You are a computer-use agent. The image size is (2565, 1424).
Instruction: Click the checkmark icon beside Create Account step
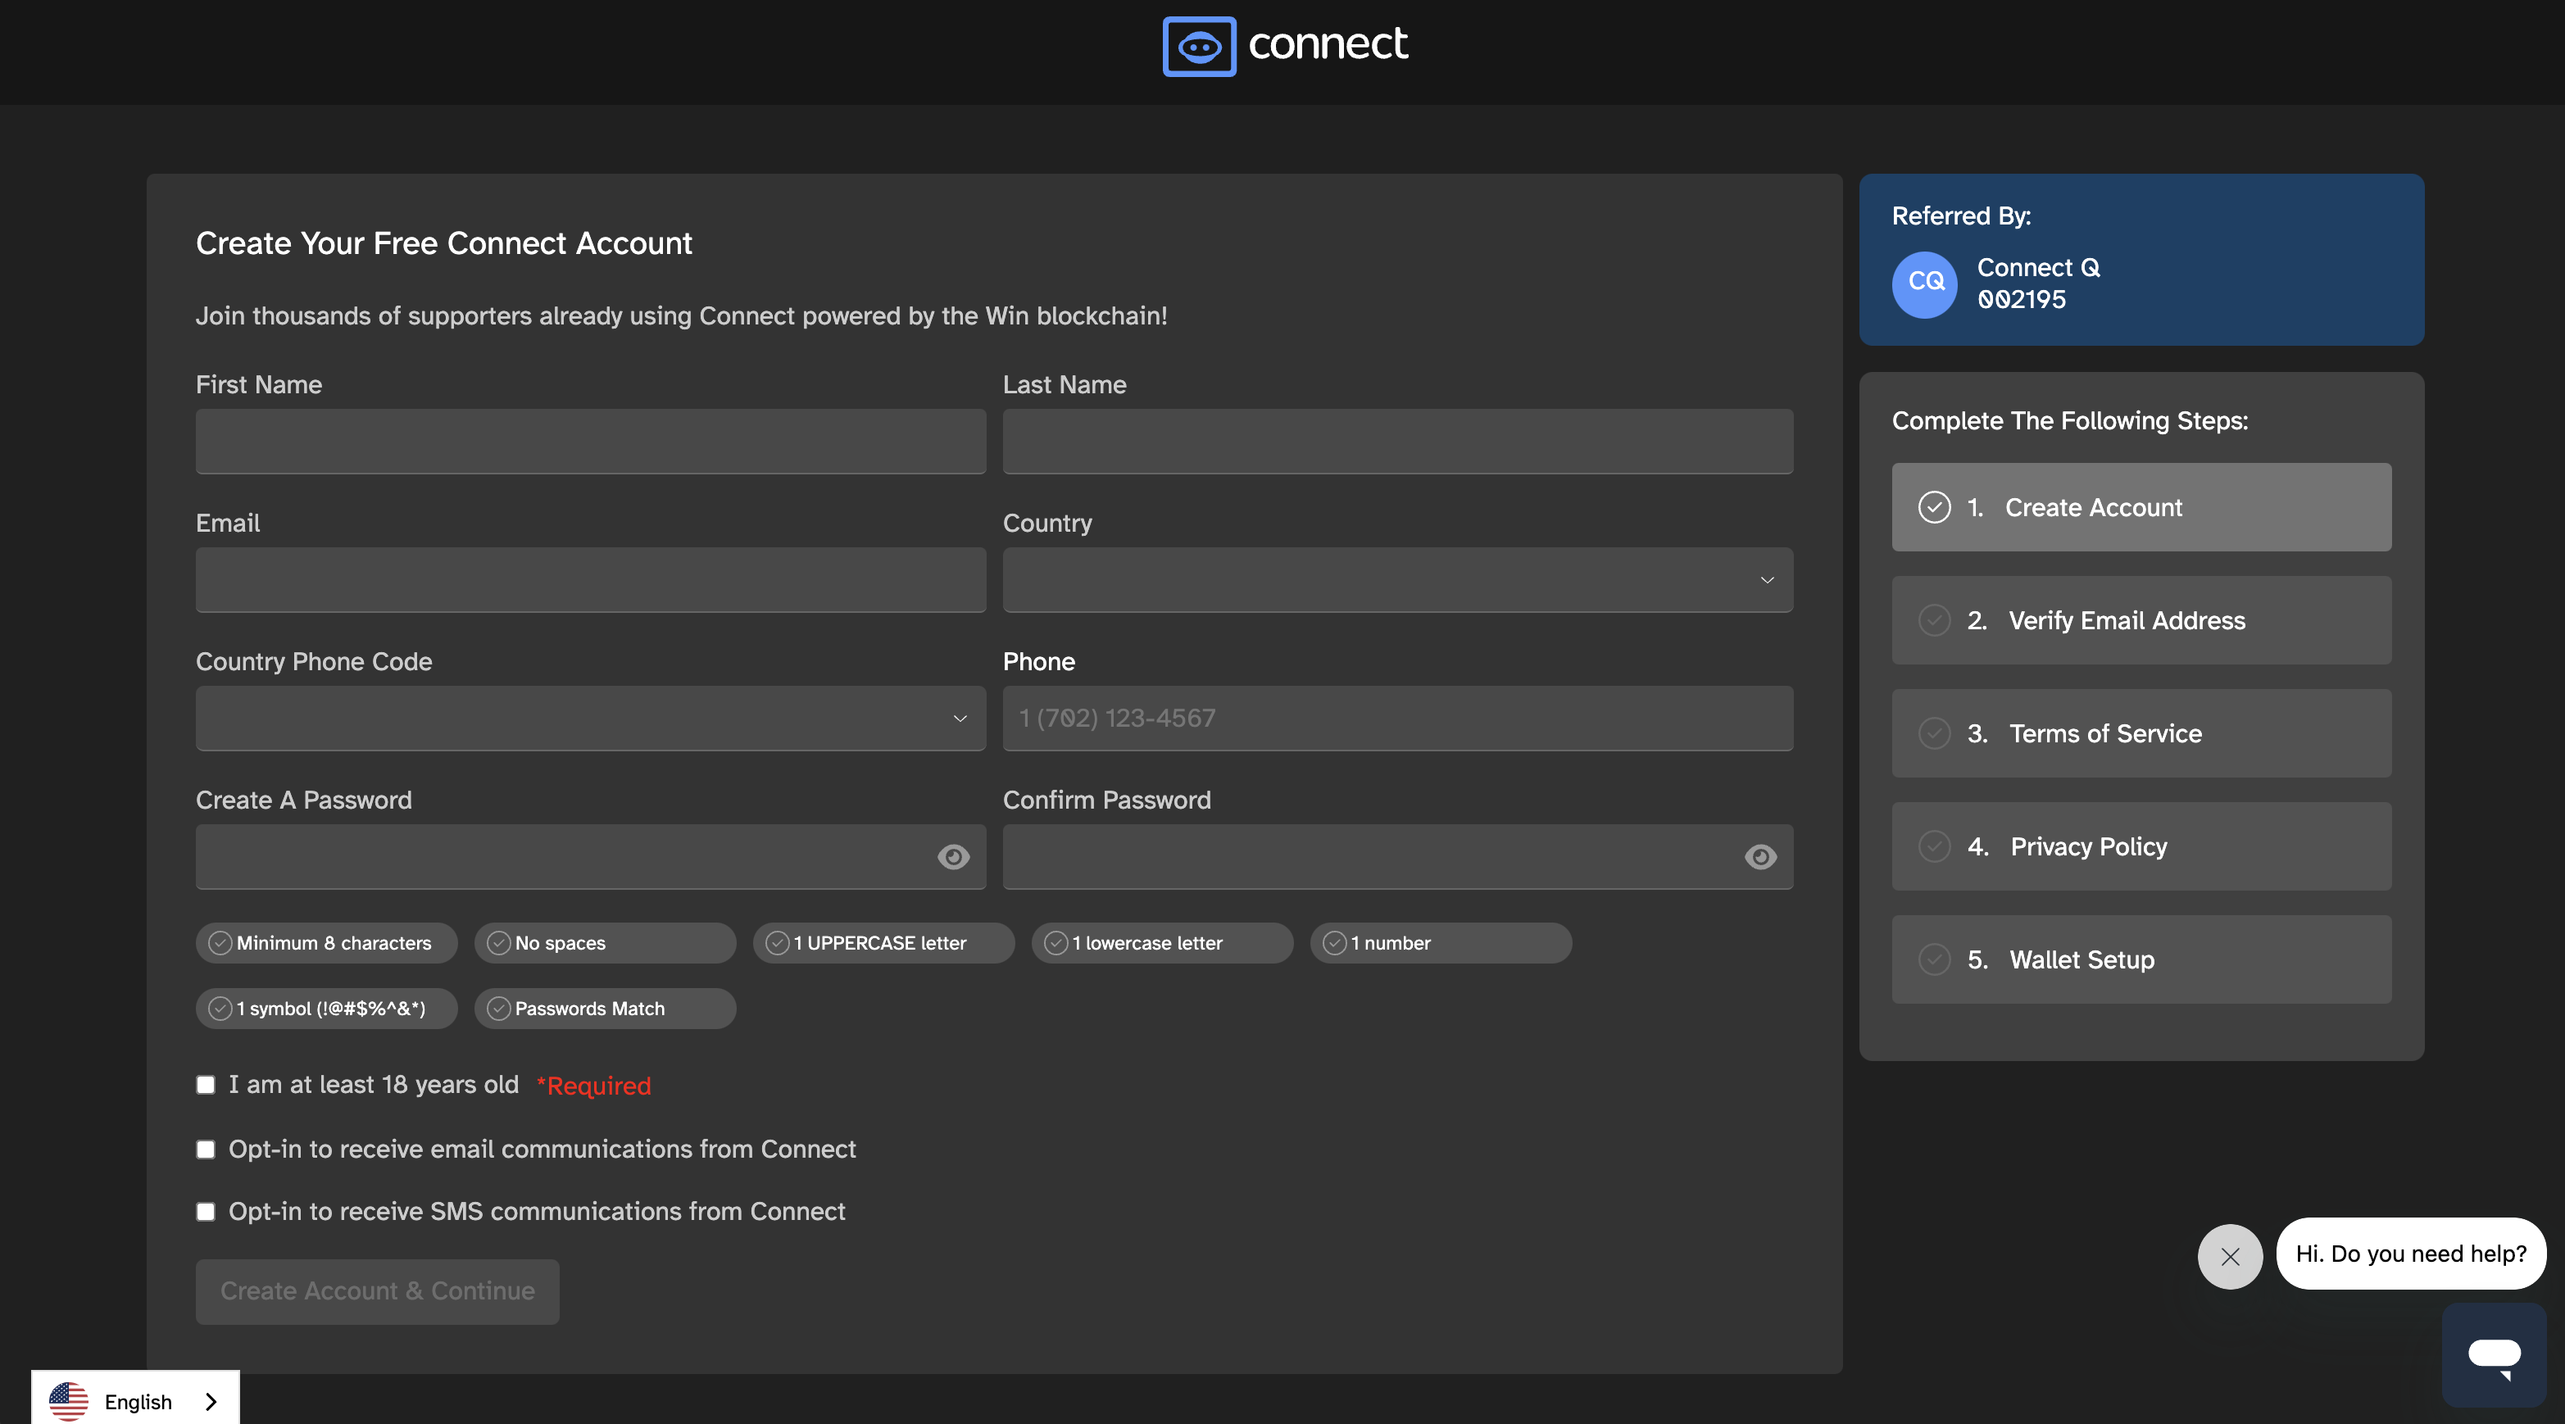click(1934, 507)
